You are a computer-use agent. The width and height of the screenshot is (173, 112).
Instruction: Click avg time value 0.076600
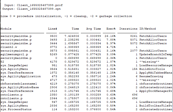[94, 109]
